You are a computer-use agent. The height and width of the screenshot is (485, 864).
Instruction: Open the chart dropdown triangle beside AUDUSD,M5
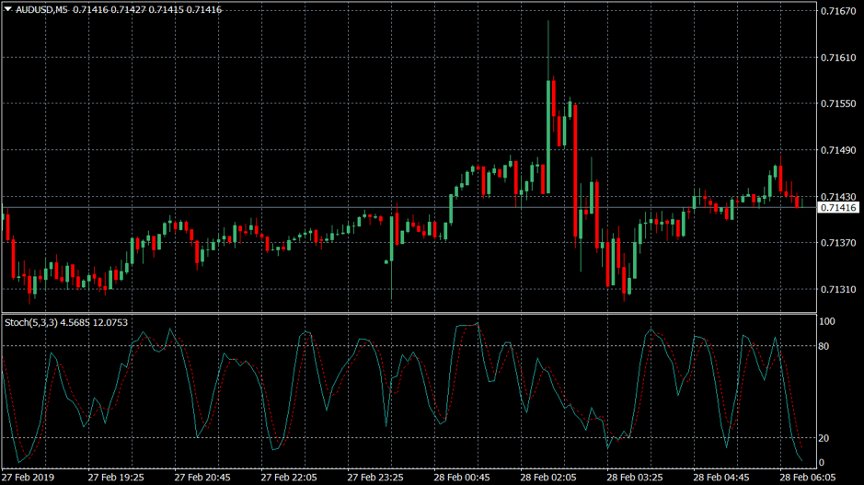(7, 9)
